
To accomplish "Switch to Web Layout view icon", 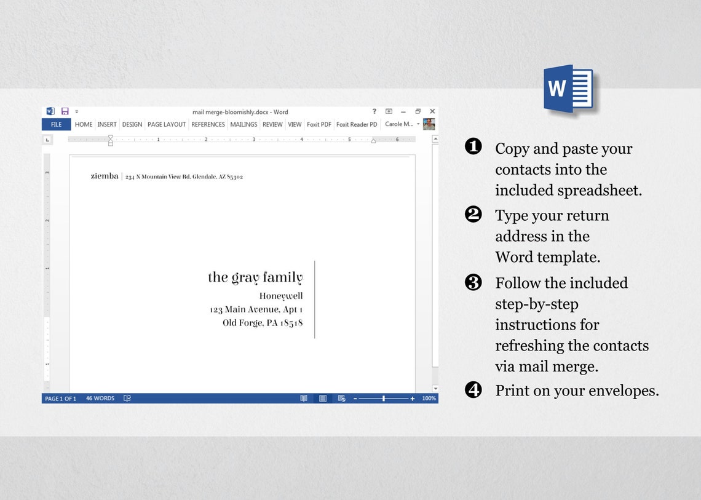I will click(x=341, y=398).
